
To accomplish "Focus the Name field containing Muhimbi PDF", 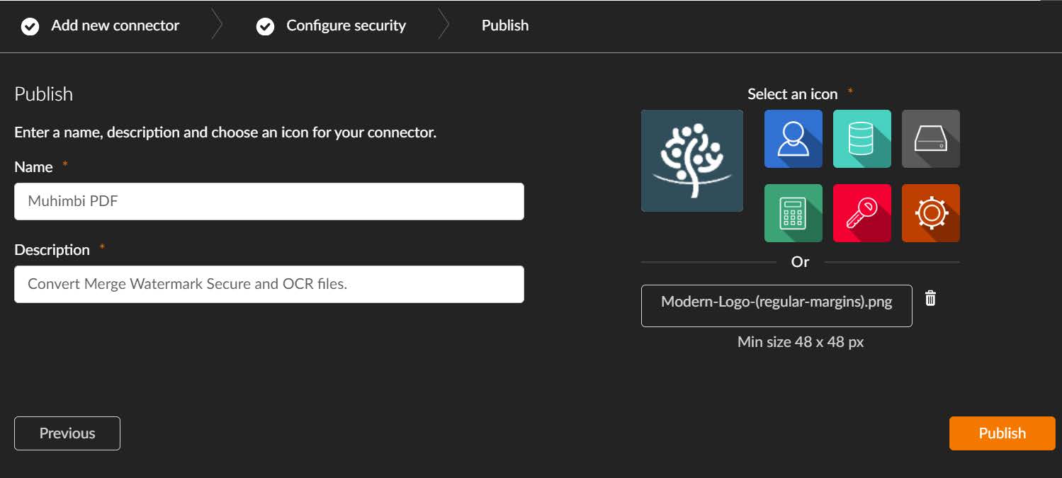I will (269, 201).
